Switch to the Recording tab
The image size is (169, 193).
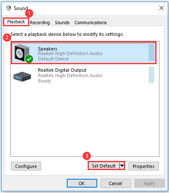point(40,23)
